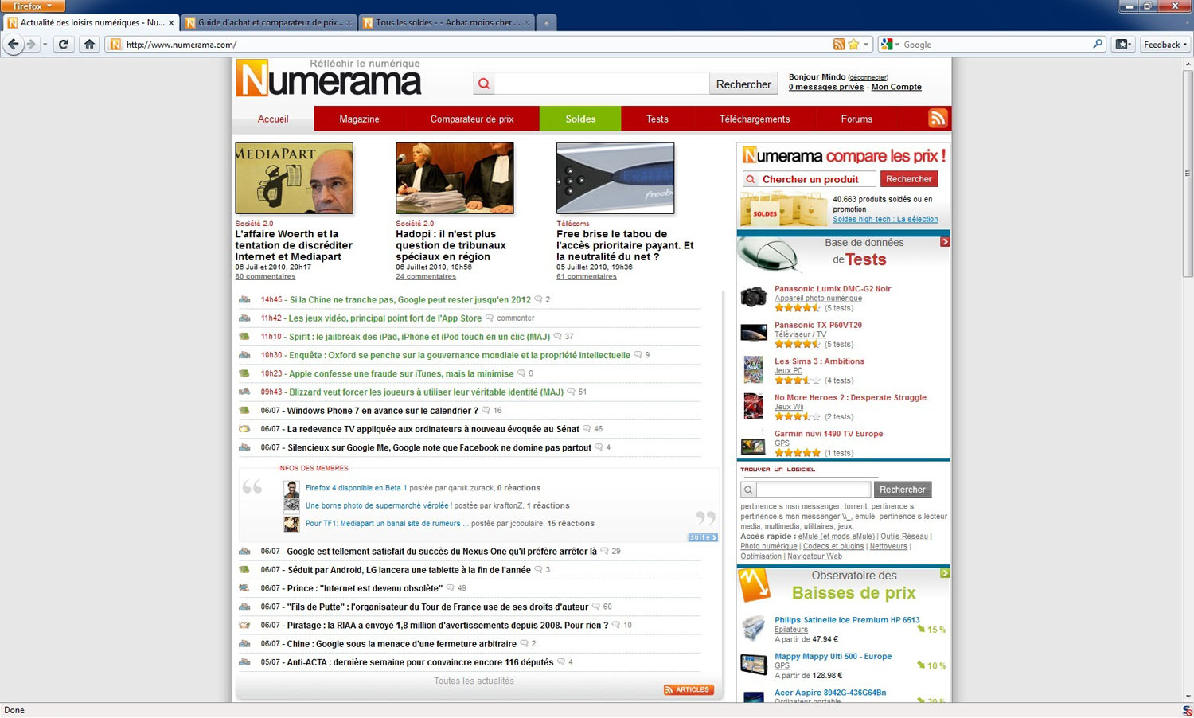Click the green arrow on Observatoire des Baisses de prix

[x=945, y=573]
